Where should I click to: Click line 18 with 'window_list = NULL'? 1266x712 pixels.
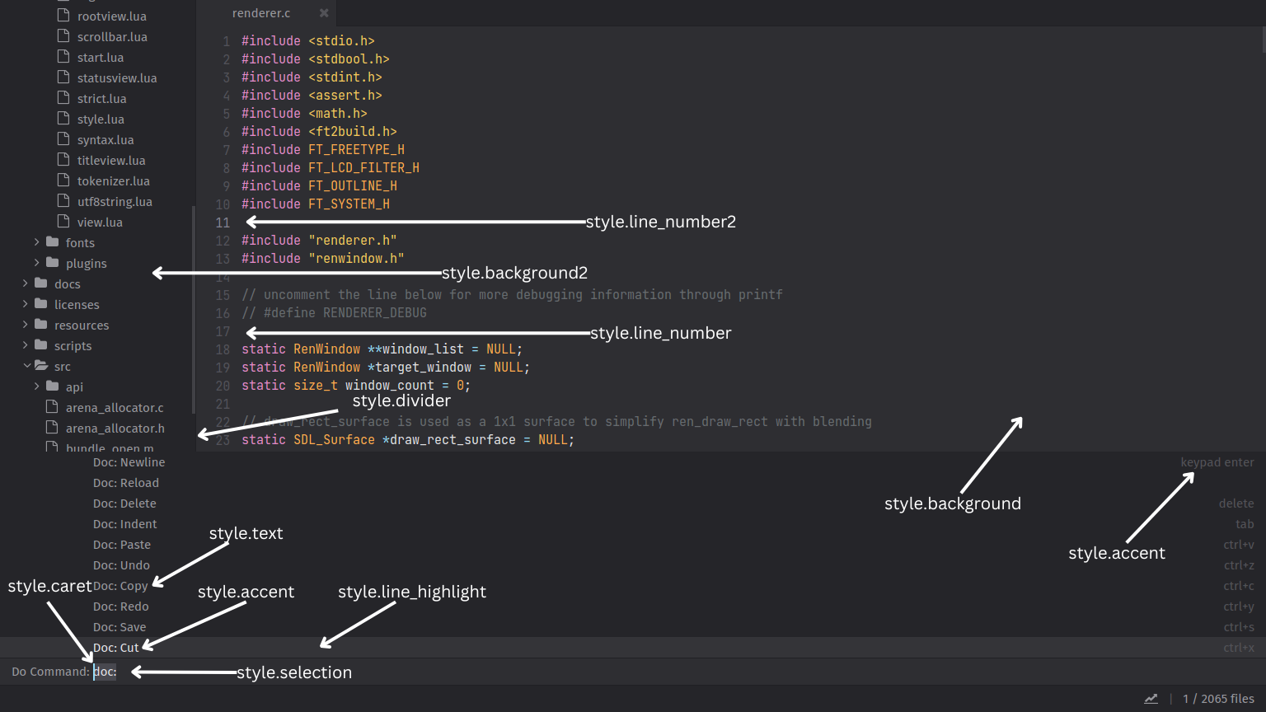[382, 349]
